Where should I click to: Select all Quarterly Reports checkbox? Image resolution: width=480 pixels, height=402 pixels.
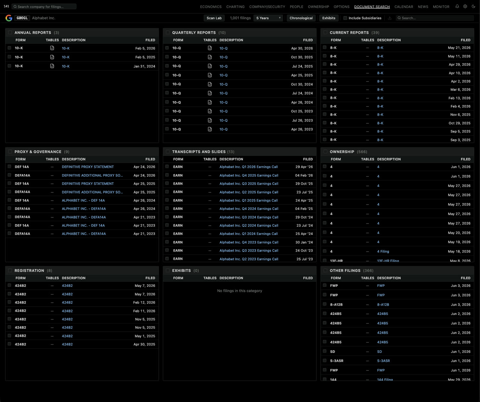(168, 32)
